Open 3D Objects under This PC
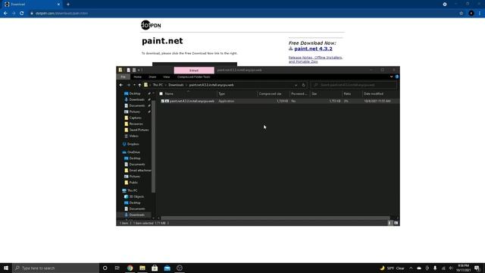Viewport: 485px width, 273px height. click(136, 196)
